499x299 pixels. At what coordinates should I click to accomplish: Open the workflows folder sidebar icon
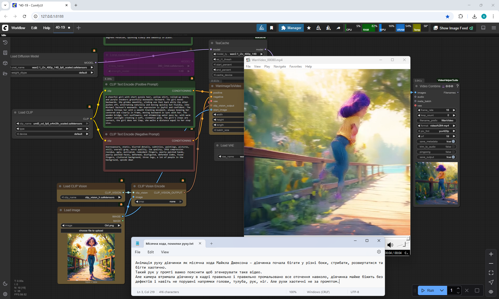5,74
